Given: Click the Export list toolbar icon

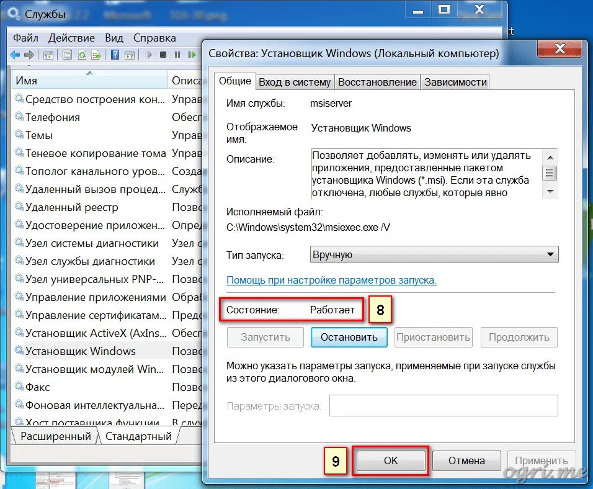Looking at the screenshot, I should tap(96, 55).
